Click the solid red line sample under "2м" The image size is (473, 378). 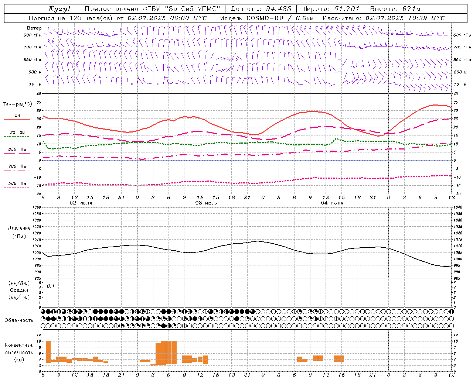pos(17,120)
